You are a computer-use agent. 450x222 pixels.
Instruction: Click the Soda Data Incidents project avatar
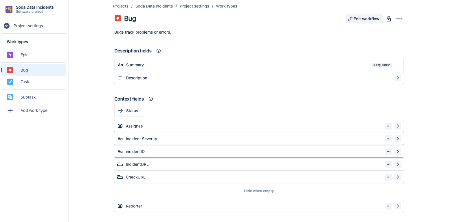click(x=9, y=9)
